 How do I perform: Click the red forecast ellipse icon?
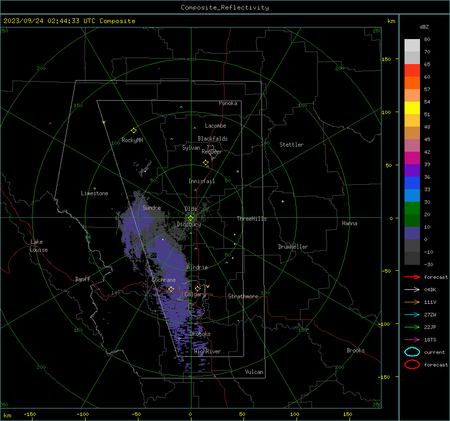click(x=412, y=364)
